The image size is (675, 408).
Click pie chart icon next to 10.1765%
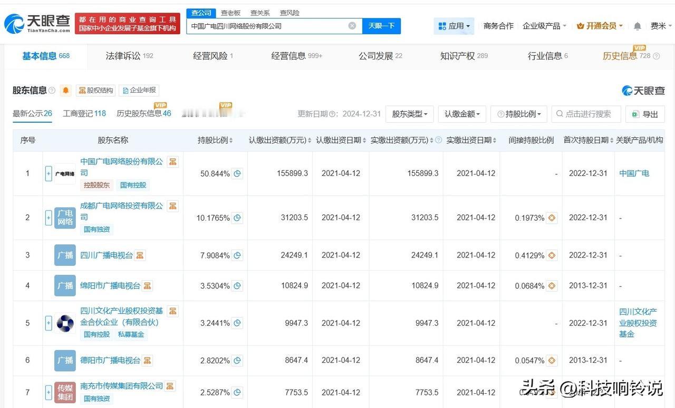237,217
